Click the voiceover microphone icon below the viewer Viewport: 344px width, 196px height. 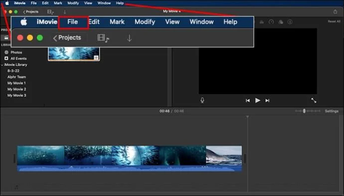coord(202,100)
